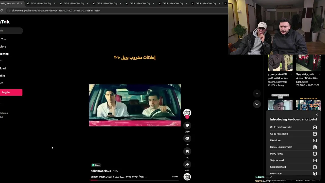This screenshot has width=325, height=183.
Task: Bookmark the video showing 300 saves
Action: point(187,151)
